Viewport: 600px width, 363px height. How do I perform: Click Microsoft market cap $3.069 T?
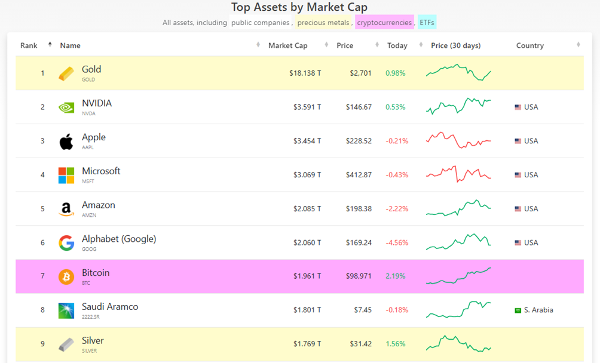click(307, 175)
